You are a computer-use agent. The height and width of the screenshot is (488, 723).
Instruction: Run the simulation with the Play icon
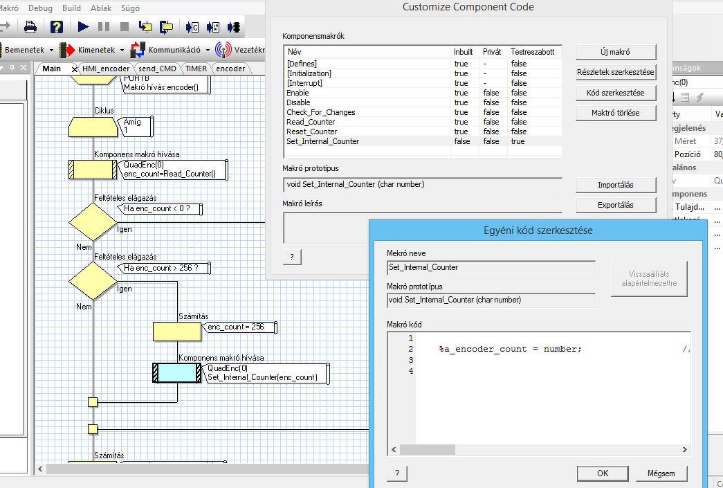click(x=84, y=27)
